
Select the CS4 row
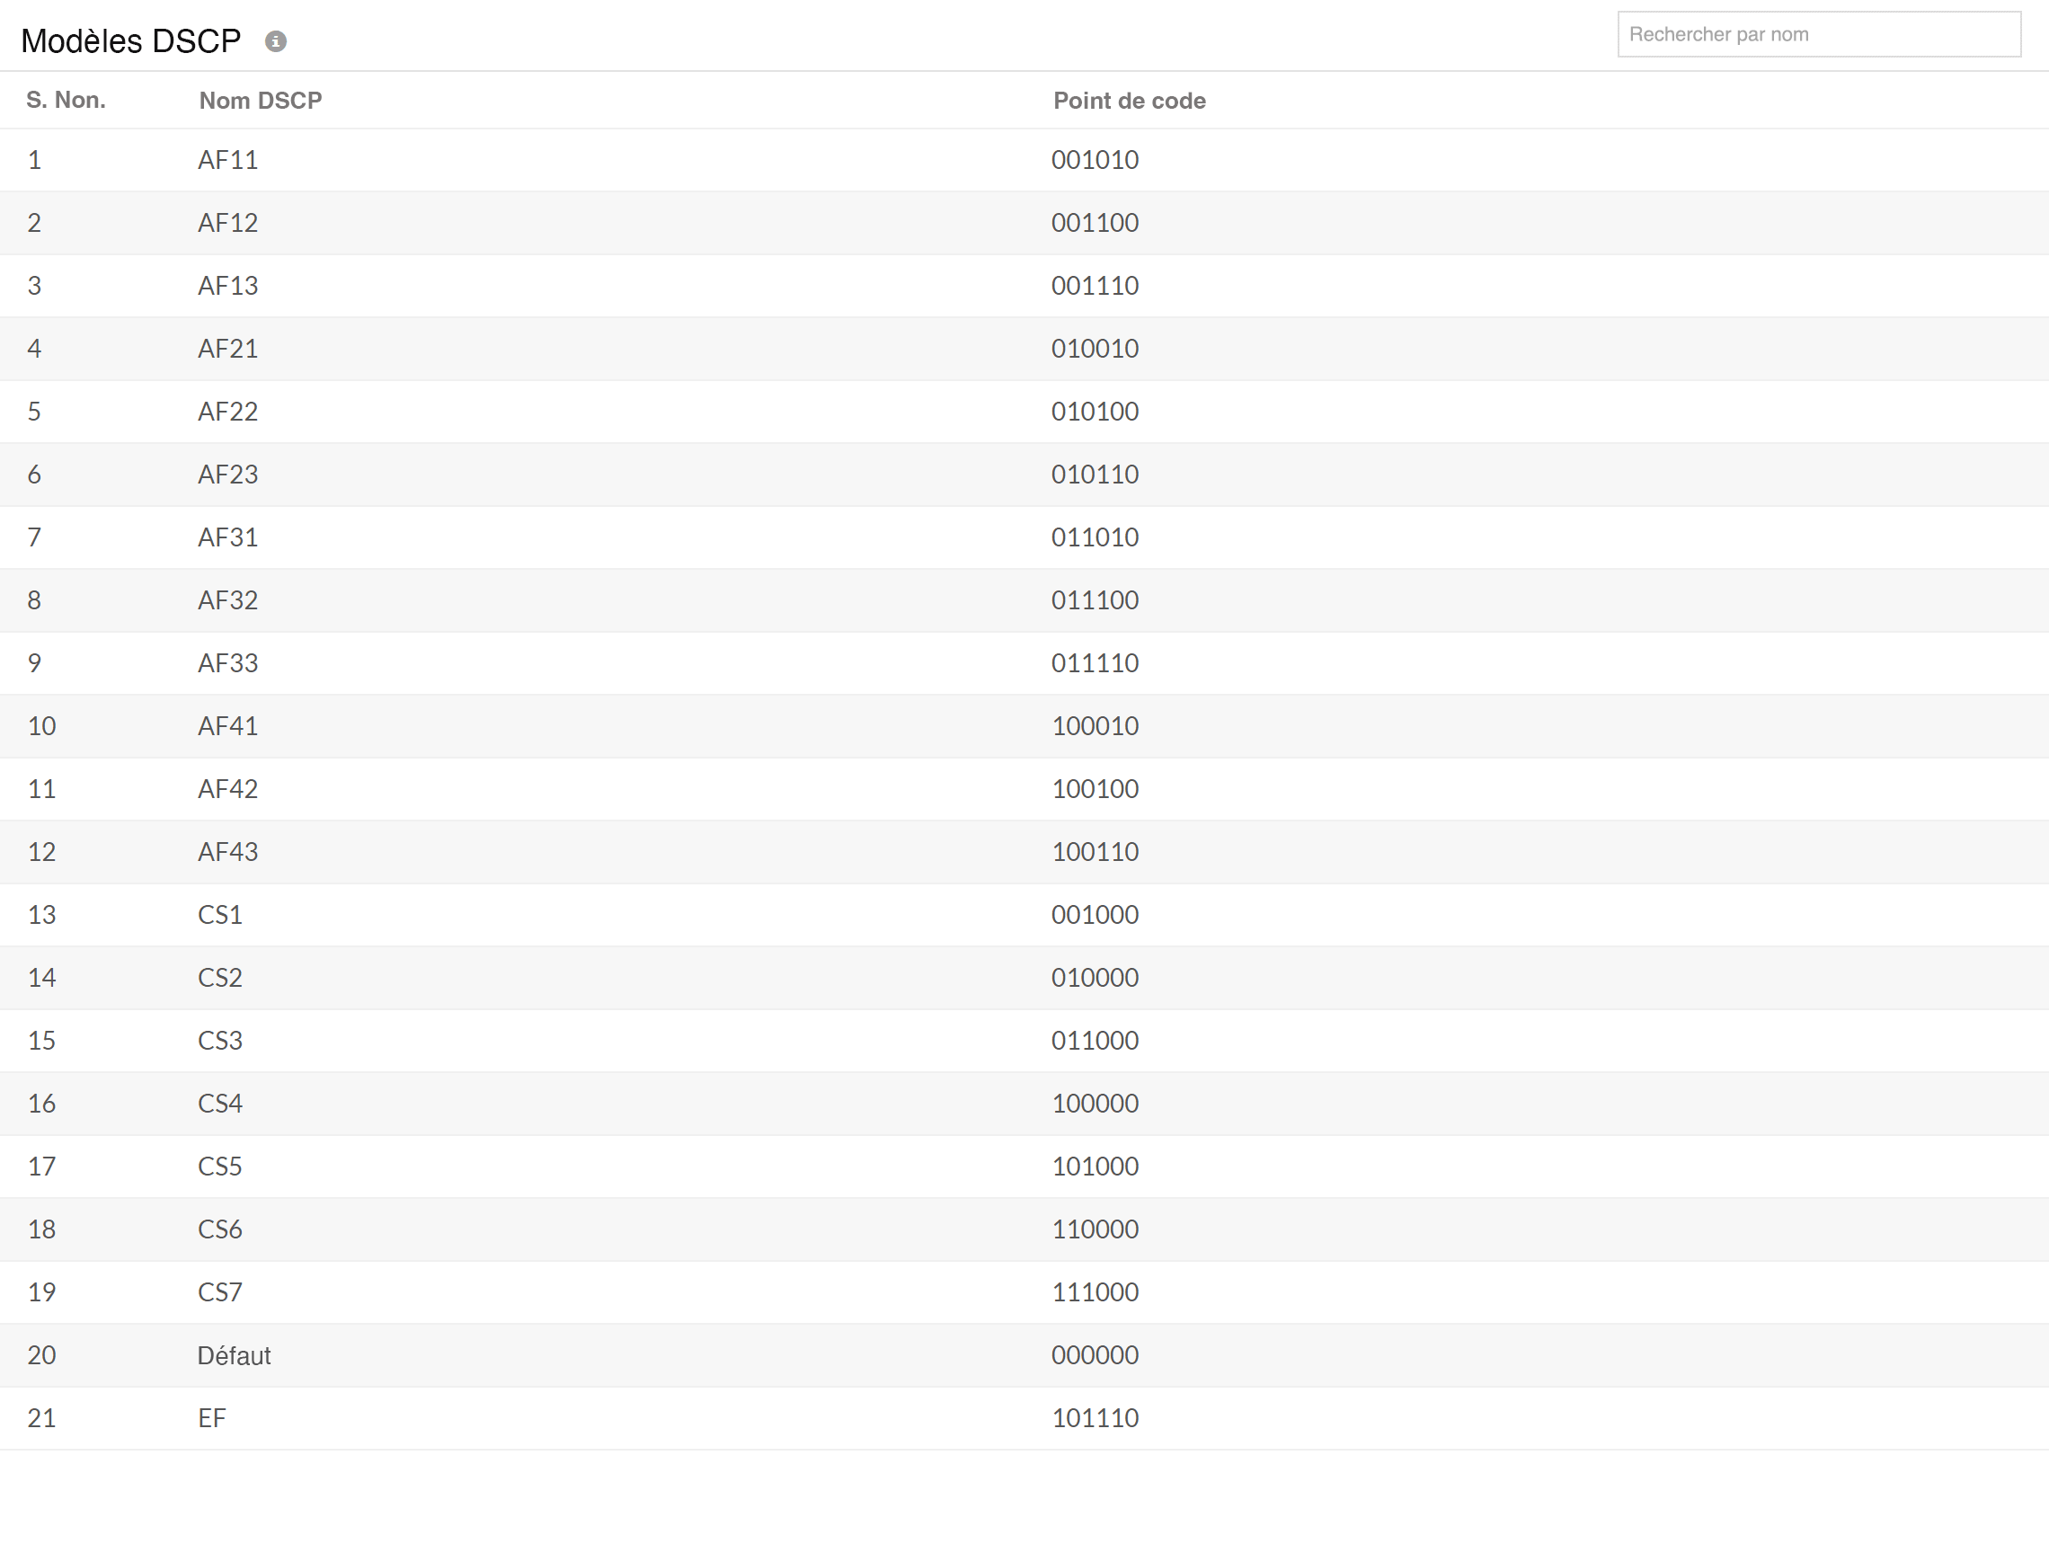tap(220, 1103)
